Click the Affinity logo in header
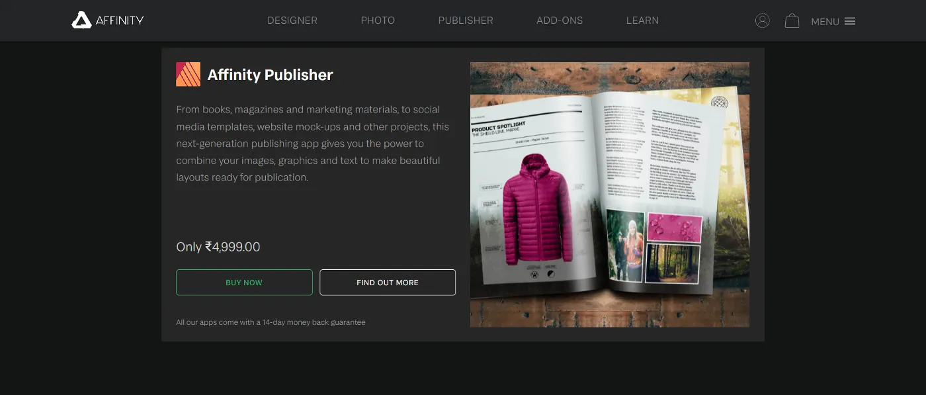This screenshot has height=395, width=926. point(108,20)
